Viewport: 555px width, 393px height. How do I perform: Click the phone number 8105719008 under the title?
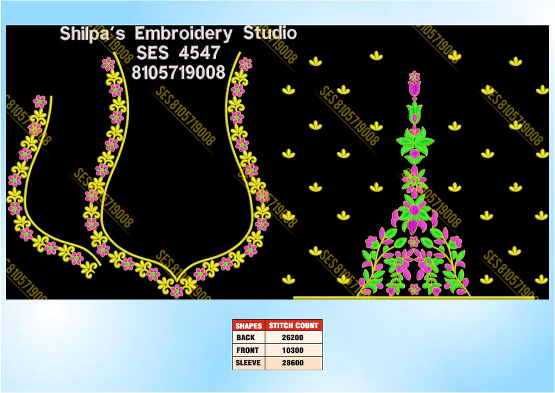[178, 72]
